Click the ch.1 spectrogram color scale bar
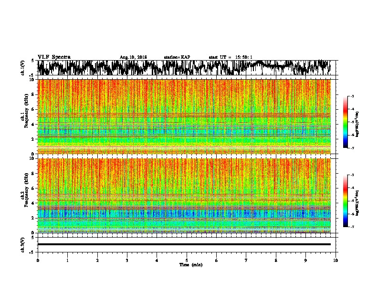Viewport: 378px width, 292px height. (x=345, y=122)
